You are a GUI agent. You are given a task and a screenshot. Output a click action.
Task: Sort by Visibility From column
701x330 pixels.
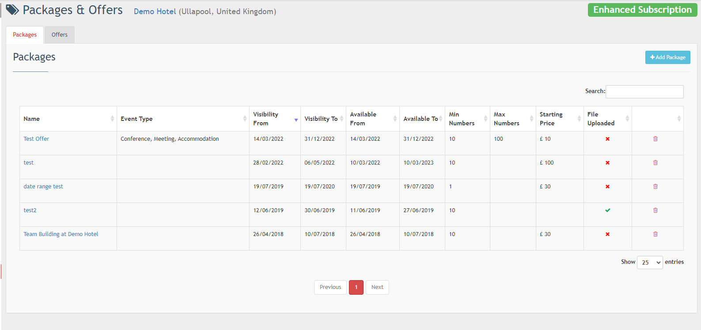(275, 119)
